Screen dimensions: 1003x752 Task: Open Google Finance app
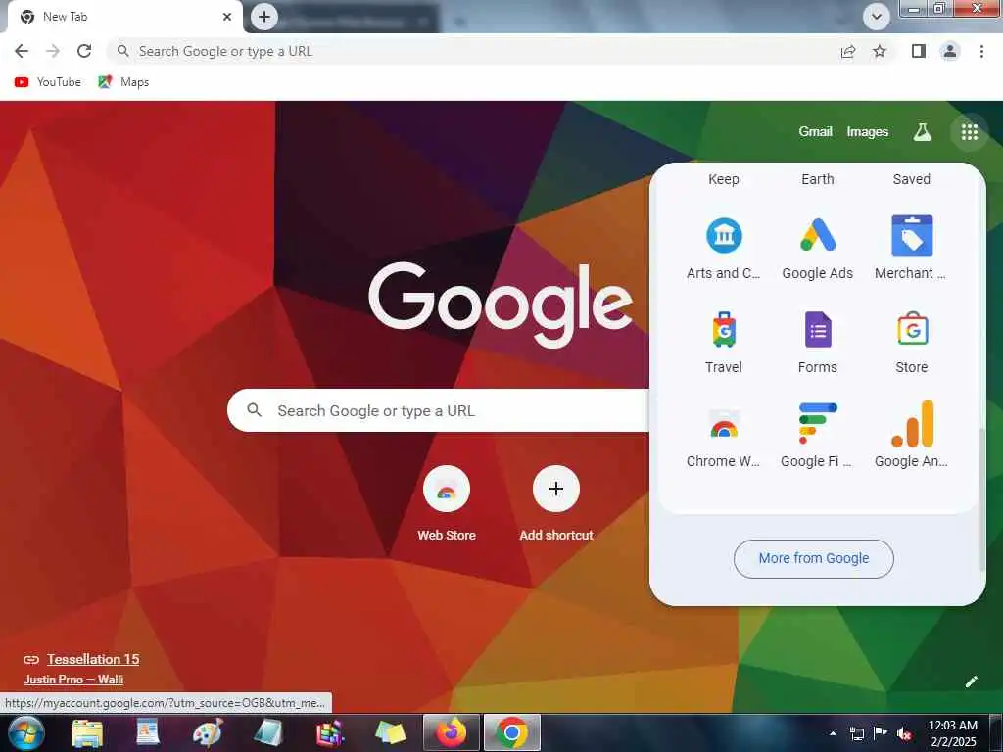[818, 436]
